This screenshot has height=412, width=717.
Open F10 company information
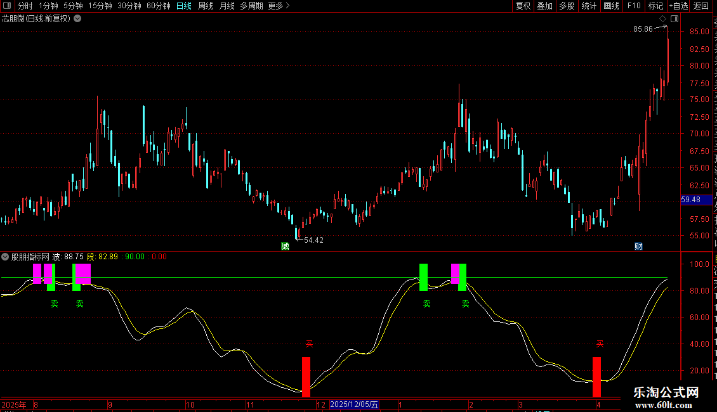click(634, 6)
